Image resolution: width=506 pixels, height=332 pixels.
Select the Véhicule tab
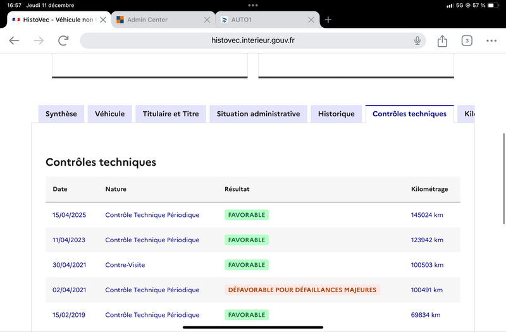pyautogui.click(x=110, y=114)
